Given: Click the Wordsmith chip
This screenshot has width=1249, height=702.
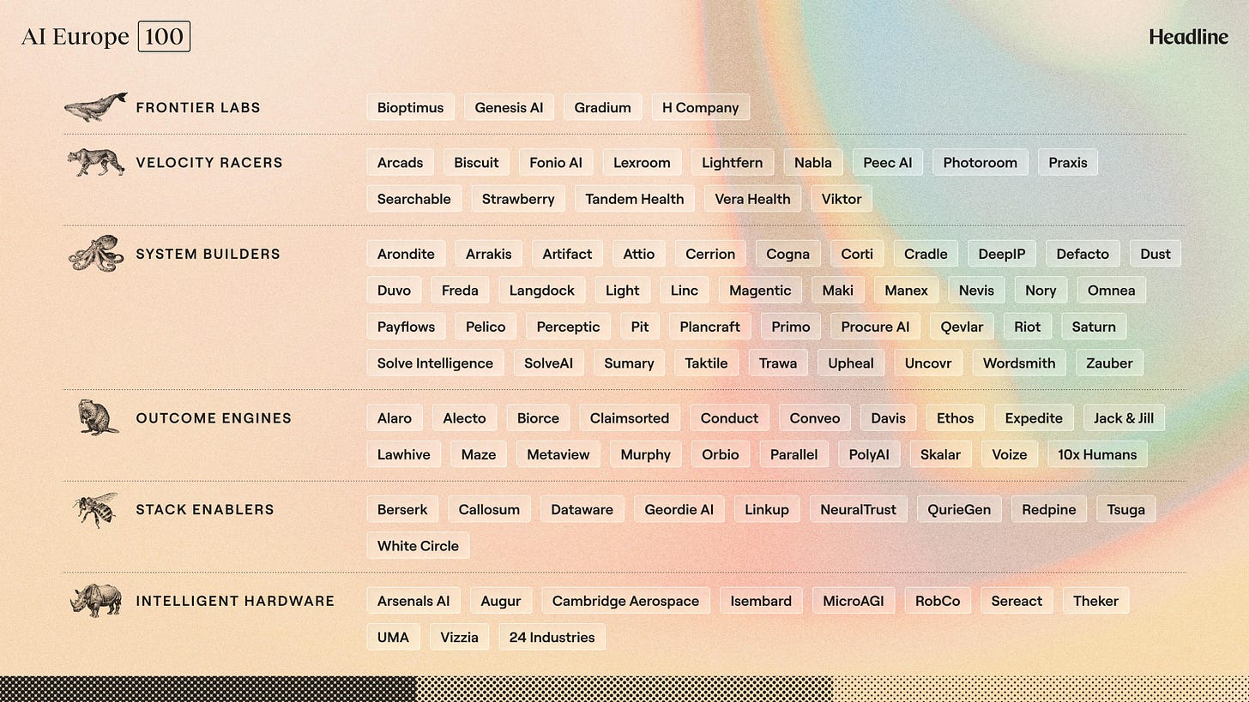Looking at the screenshot, I should pos(1019,363).
